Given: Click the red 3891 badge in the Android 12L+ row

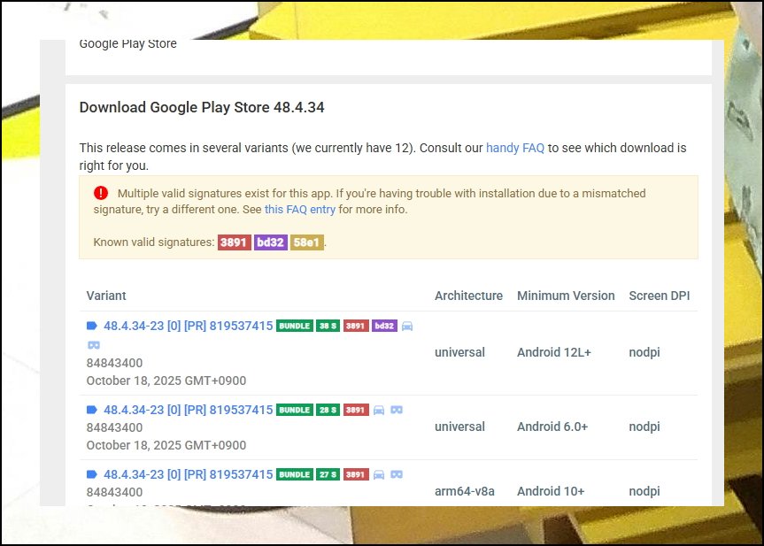Looking at the screenshot, I should [x=356, y=326].
